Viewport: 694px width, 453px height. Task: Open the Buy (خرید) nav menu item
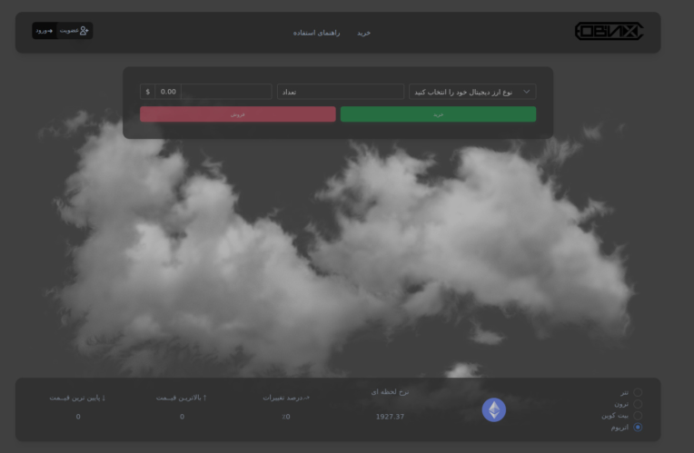363,33
